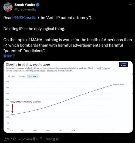Click the Our World in Data logo
Screen dimensions: 135x143
123,64
